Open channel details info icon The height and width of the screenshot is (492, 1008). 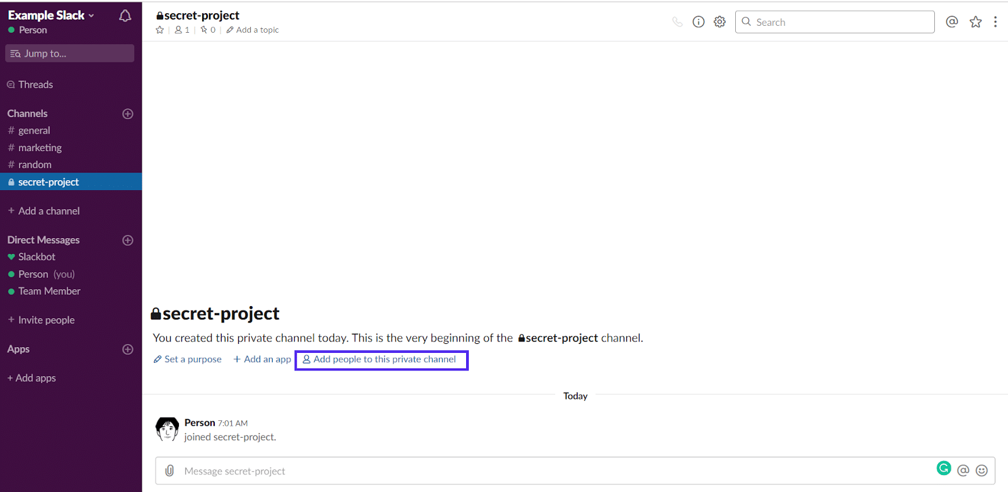(698, 22)
